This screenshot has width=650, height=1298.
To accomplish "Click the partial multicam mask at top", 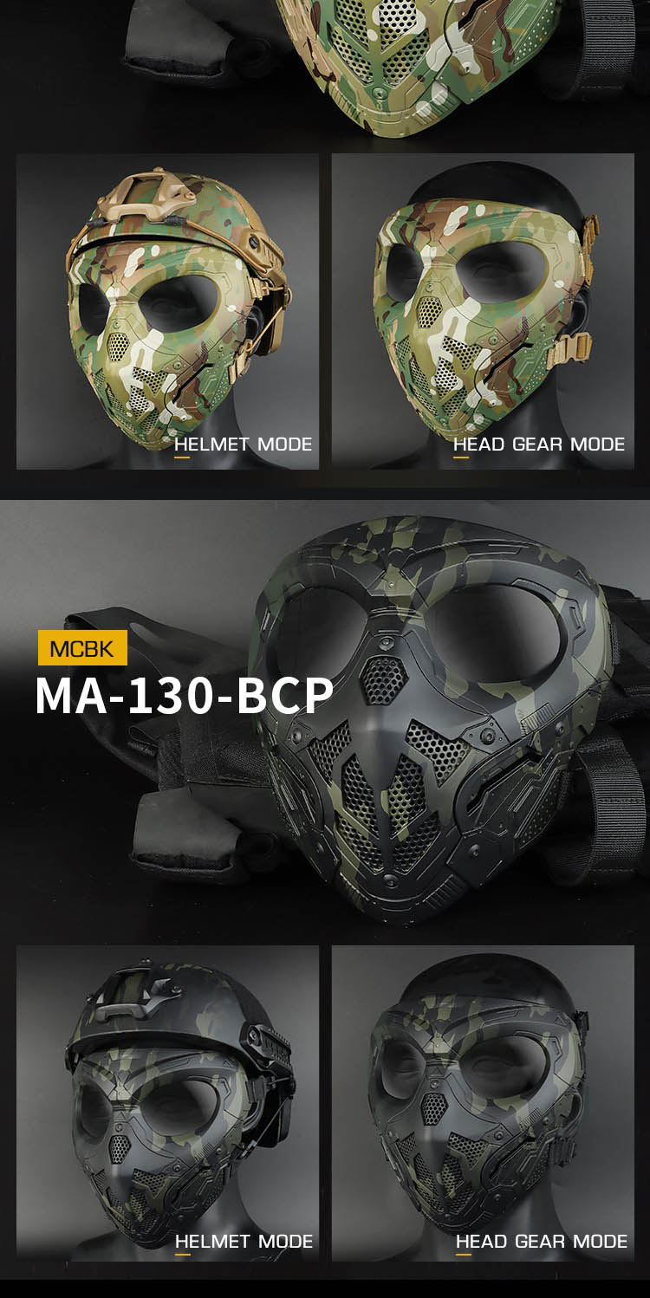I will pos(398,61).
